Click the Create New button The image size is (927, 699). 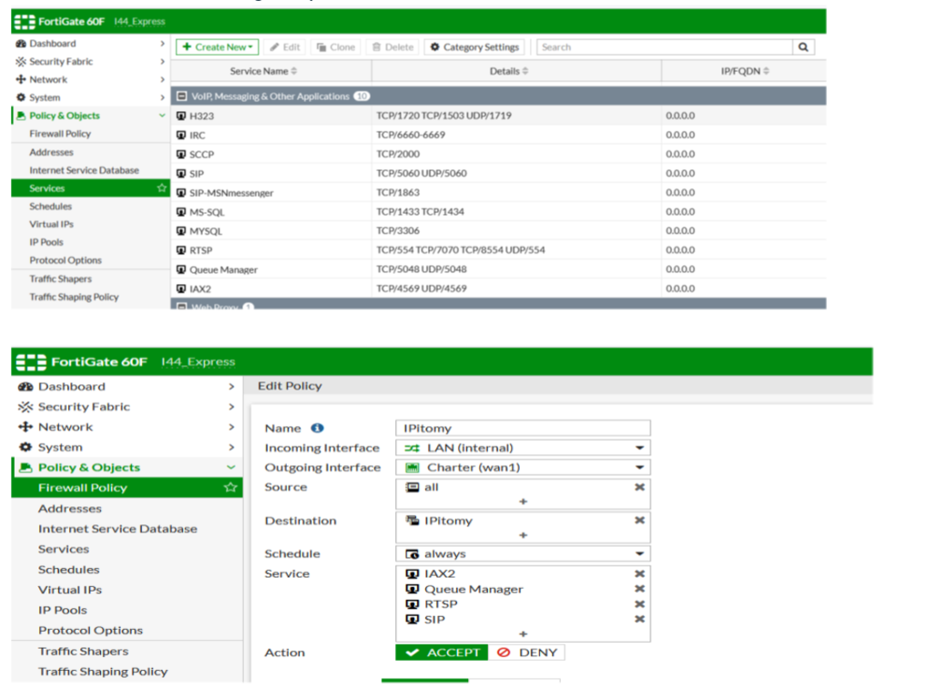217,47
